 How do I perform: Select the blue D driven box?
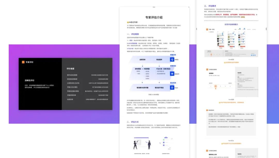click(x=172, y=87)
